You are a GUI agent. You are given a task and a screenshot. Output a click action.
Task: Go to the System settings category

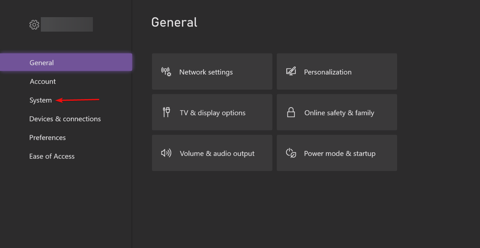tap(41, 100)
